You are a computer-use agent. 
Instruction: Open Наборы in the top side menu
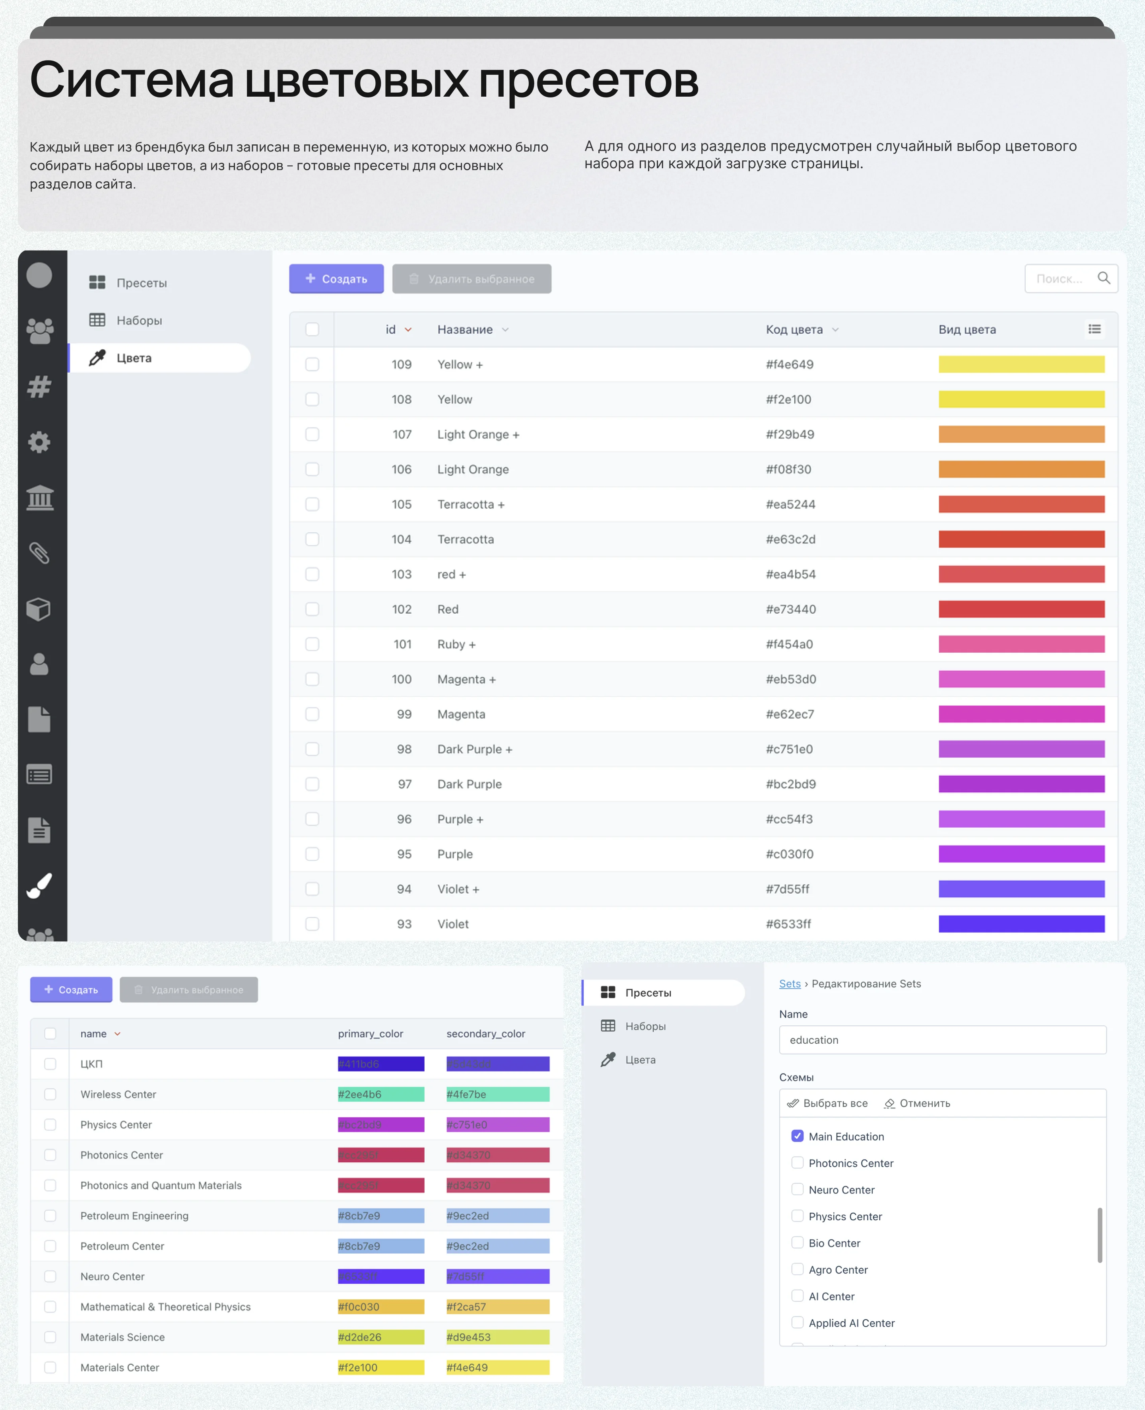138,321
